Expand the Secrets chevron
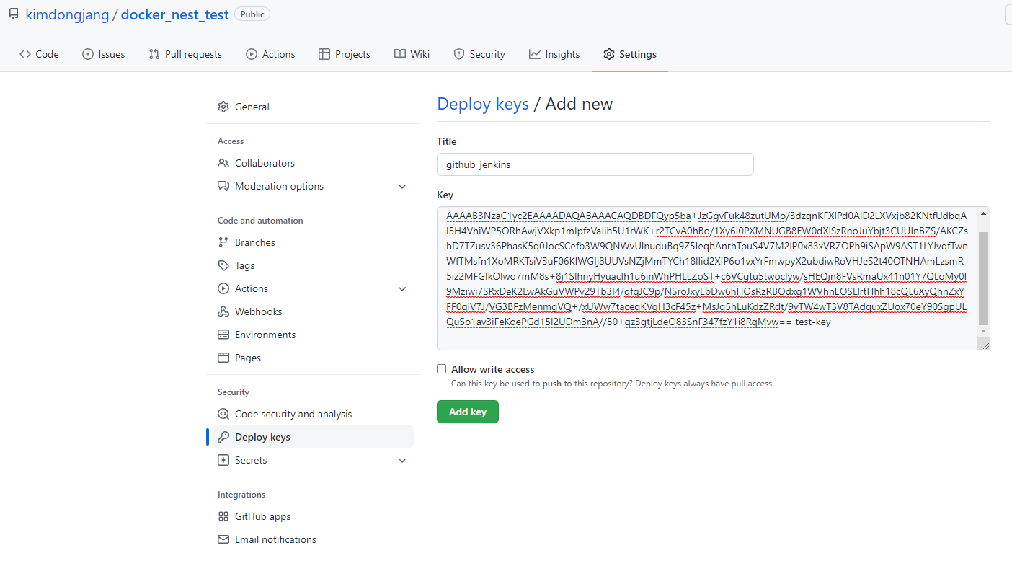Screen dimensions: 1012x566 [x=402, y=460]
